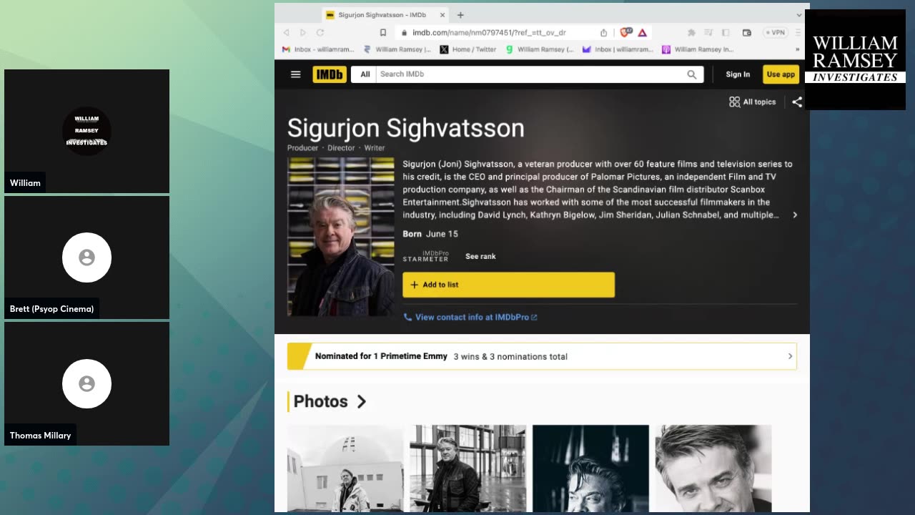Open the IMDb hamburger menu
Screen dimensions: 915x515
[x=295, y=74]
